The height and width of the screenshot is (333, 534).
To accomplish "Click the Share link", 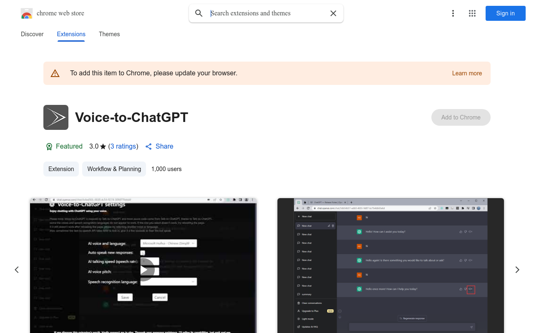I will 159,147.
